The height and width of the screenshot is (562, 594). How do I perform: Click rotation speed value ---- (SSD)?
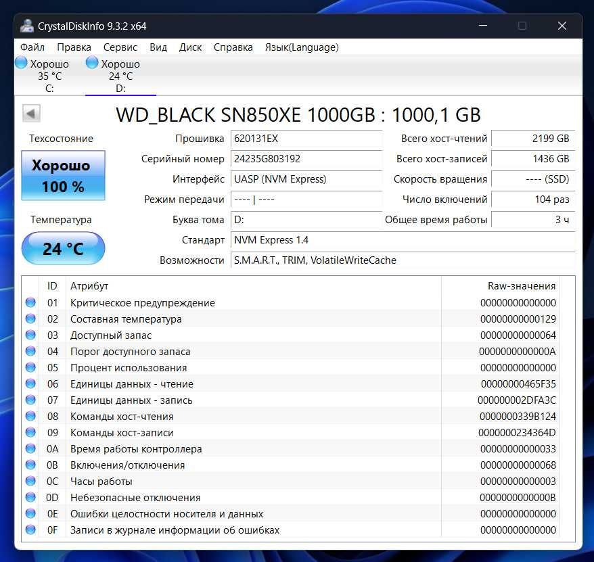tap(533, 179)
